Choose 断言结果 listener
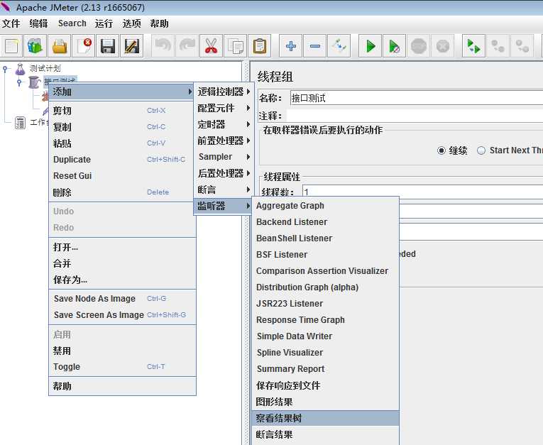543x445 pixels. coord(326,434)
